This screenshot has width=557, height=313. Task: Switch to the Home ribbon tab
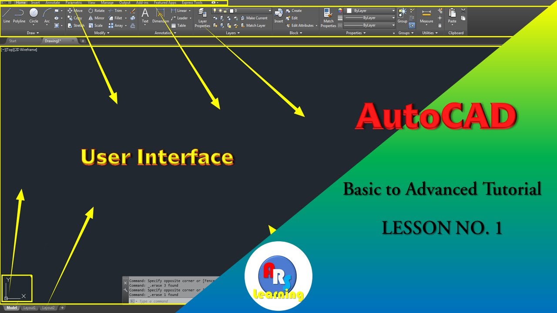click(x=20, y=3)
